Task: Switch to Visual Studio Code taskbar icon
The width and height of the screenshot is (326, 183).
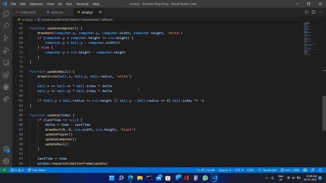Action: pyautogui.click(x=214, y=178)
